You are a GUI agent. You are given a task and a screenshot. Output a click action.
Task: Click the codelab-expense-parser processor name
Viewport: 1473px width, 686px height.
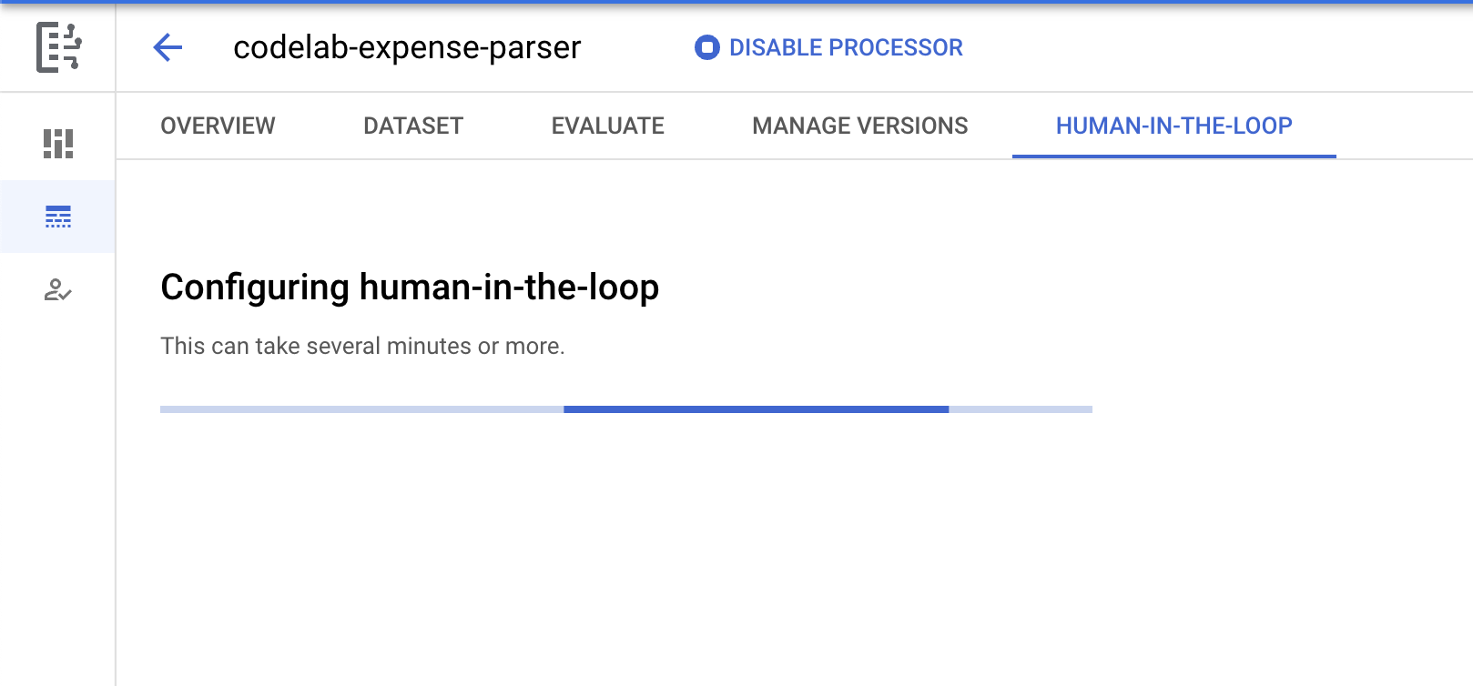tap(407, 47)
